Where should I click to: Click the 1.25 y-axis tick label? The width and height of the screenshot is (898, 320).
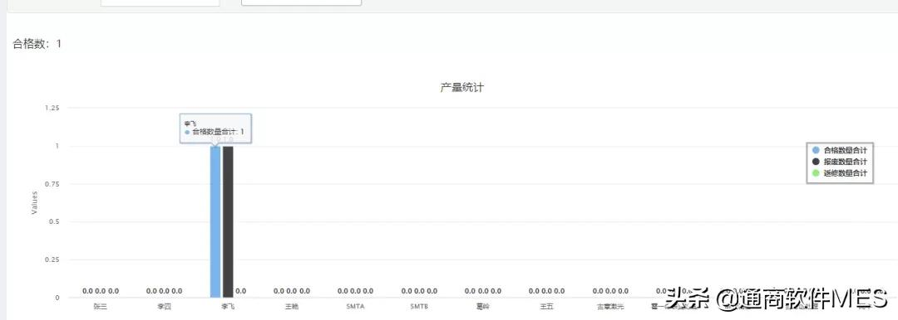click(x=52, y=108)
